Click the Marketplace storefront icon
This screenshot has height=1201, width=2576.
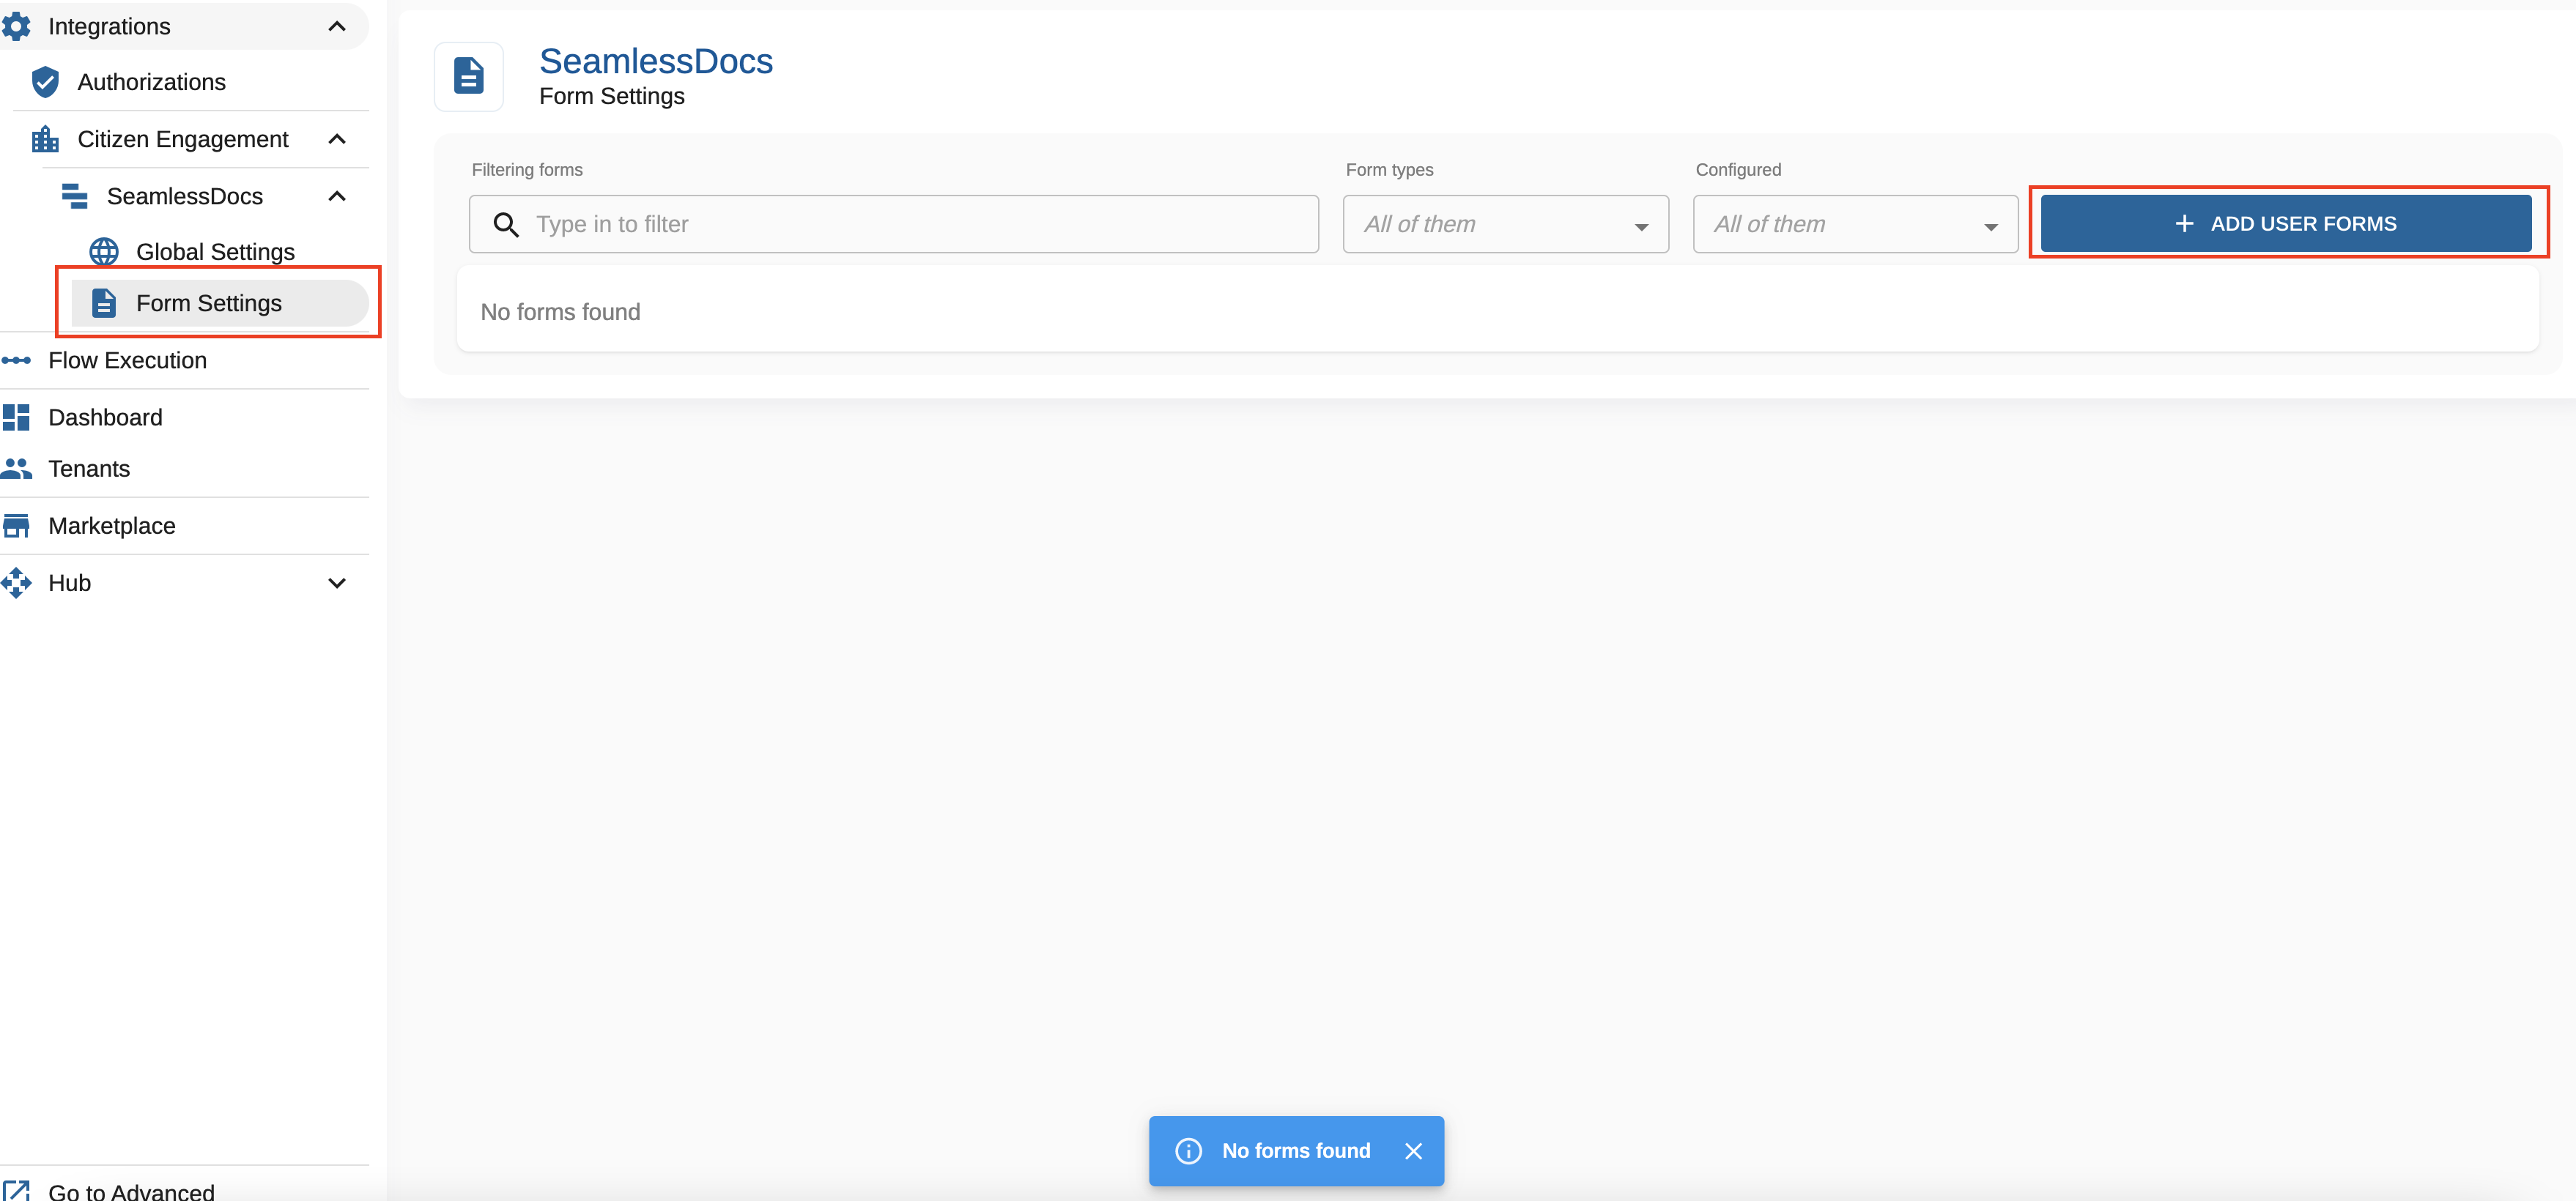(x=17, y=526)
